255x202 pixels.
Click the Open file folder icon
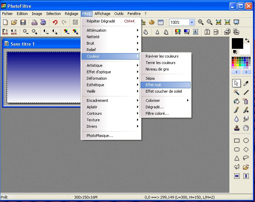(x=14, y=22)
